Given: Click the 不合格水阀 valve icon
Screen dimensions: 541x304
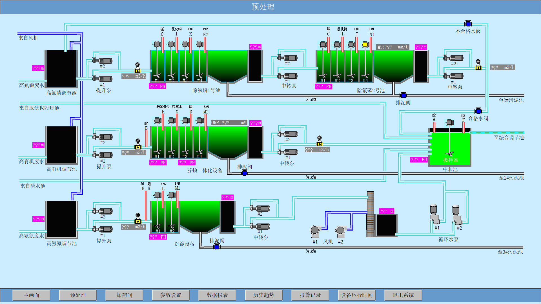Looking at the screenshot, I should (x=468, y=24).
